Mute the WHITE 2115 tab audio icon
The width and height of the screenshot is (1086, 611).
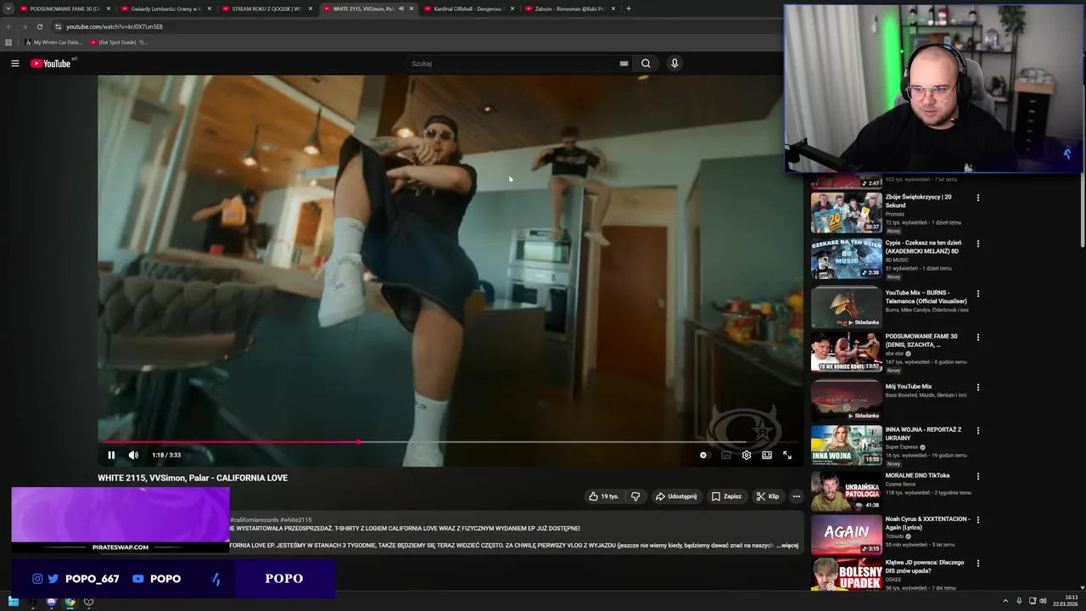click(x=401, y=8)
